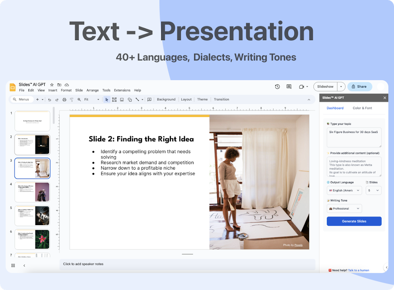Select slide 6 thumbnail with flower
The image size is (394, 290).
(x=32, y=239)
